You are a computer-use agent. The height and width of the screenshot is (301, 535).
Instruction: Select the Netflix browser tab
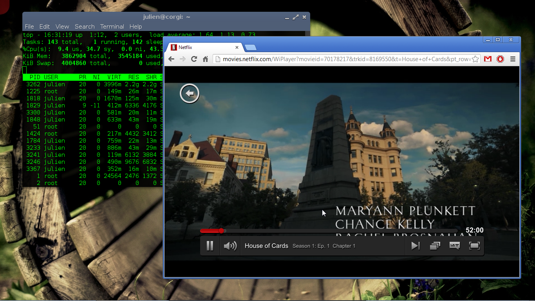tap(204, 47)
